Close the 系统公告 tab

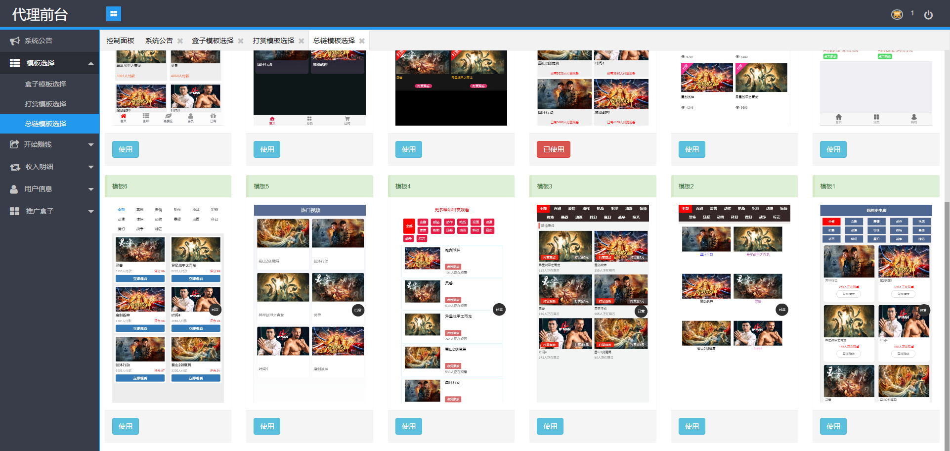(x=180, y=41)
